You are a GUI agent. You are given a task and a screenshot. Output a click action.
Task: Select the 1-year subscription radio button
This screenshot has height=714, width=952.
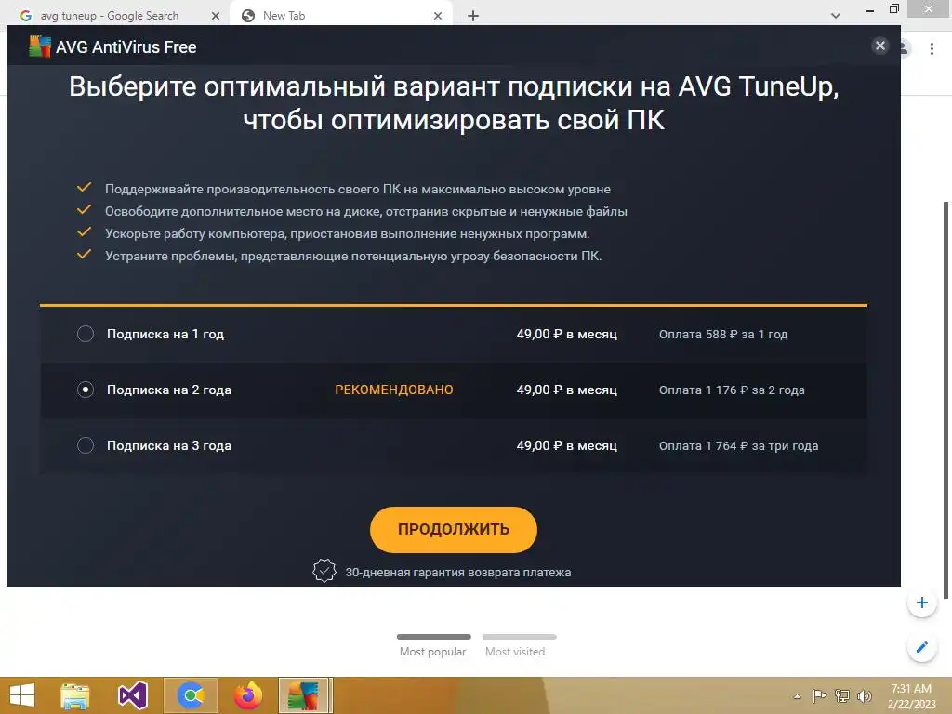tap(85, 334)
